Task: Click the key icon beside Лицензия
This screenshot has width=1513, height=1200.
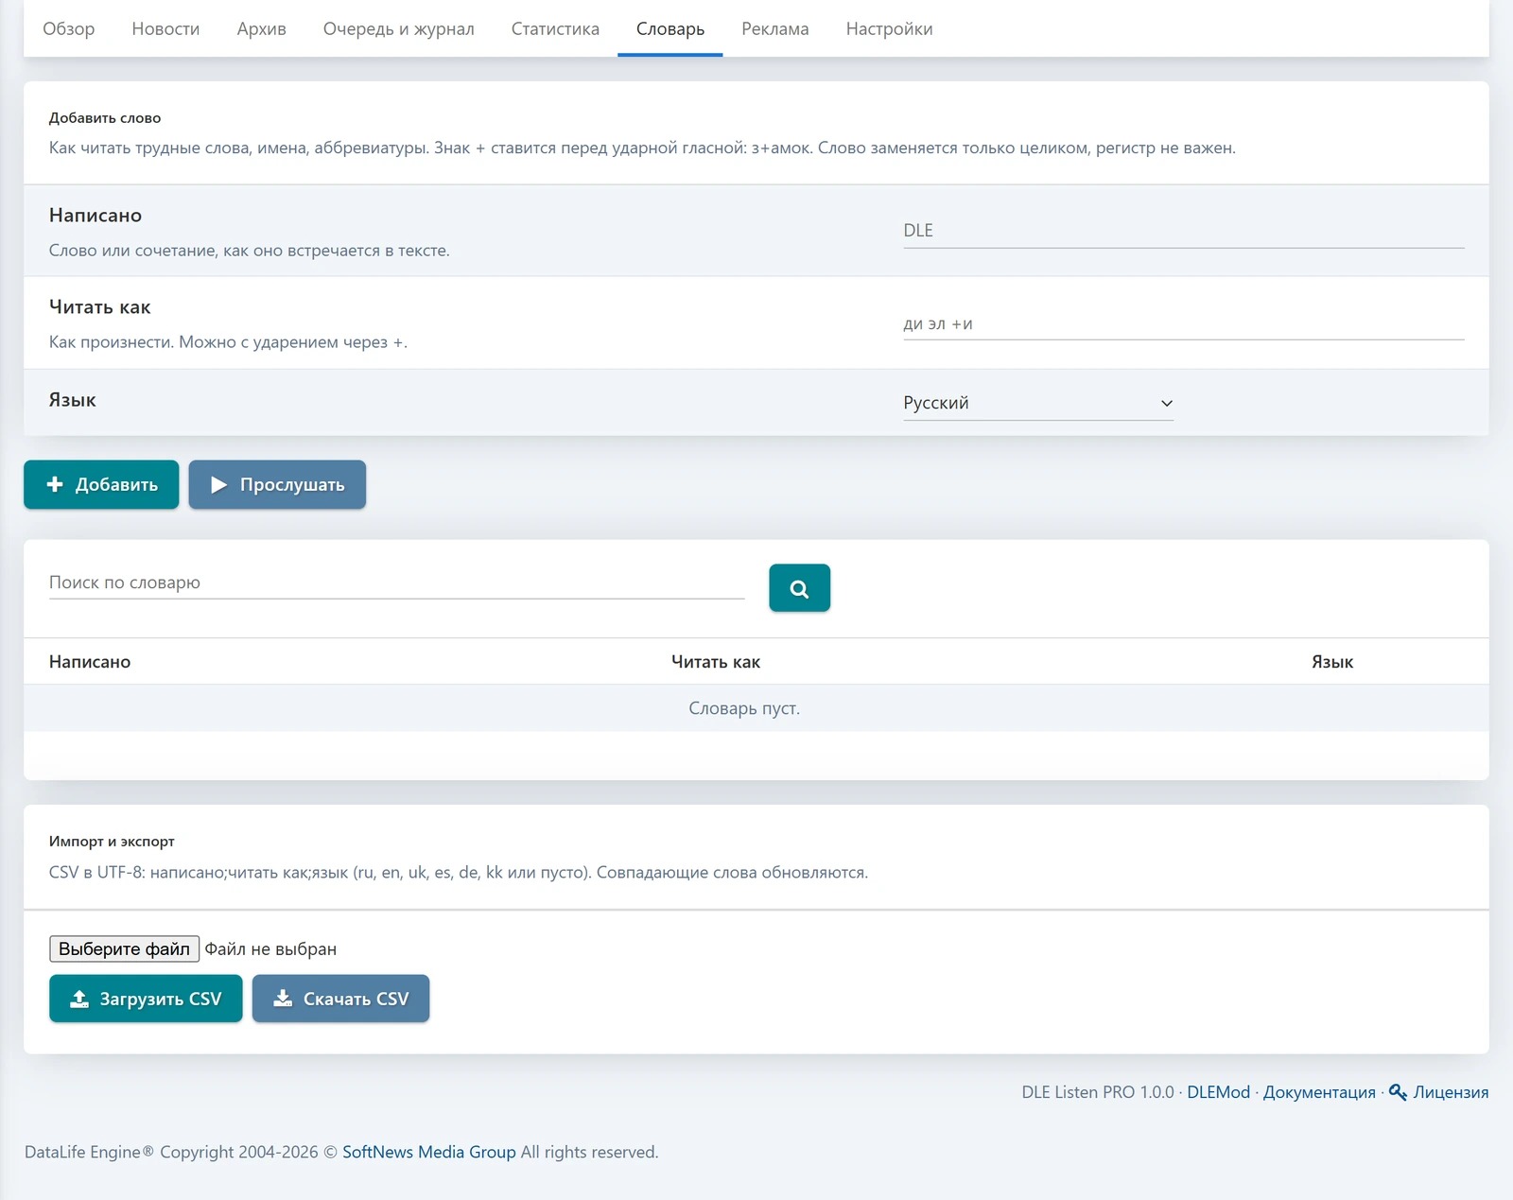Action: (x=1398, y=1092)
